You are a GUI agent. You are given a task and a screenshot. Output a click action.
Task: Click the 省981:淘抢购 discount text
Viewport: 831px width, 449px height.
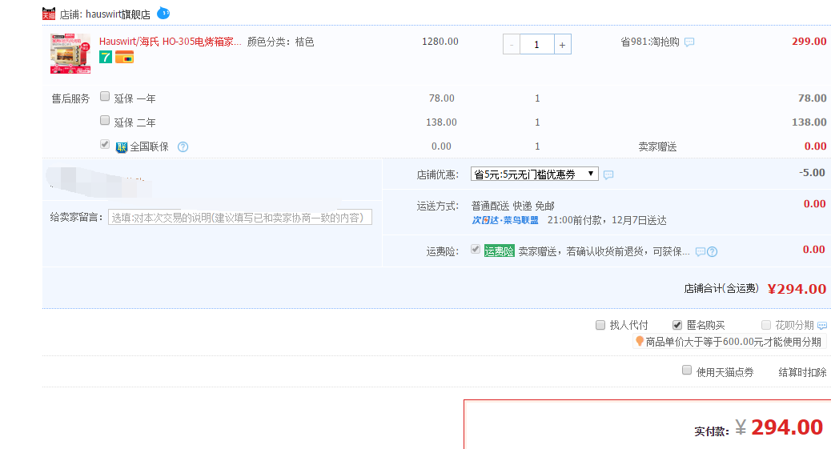coord(650,42)
